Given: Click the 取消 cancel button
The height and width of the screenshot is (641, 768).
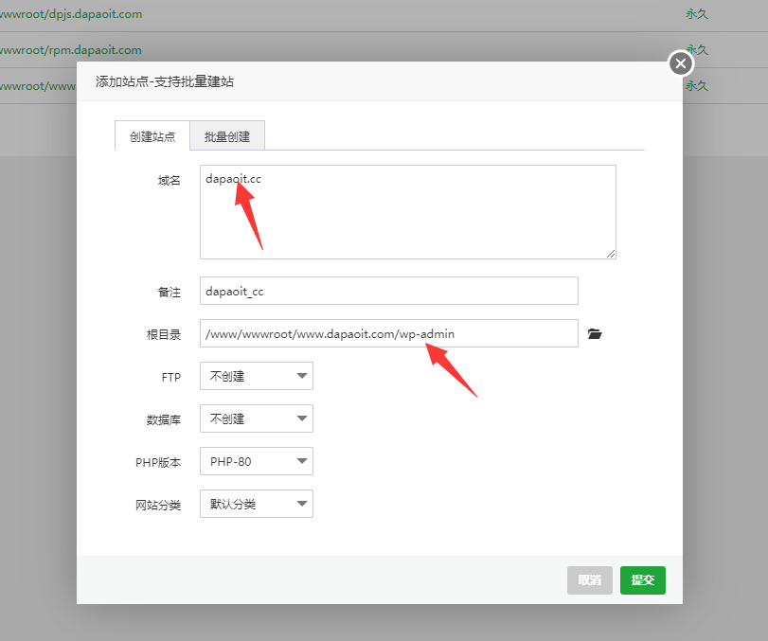Looking at the screenshot, I should pos(590,580).
